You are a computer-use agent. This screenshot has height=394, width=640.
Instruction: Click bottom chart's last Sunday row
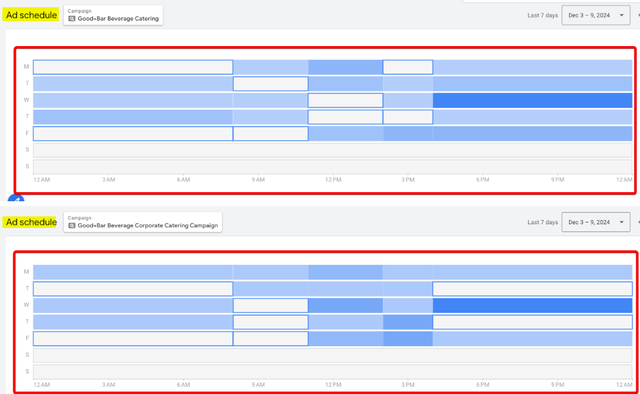coord(332,372)
